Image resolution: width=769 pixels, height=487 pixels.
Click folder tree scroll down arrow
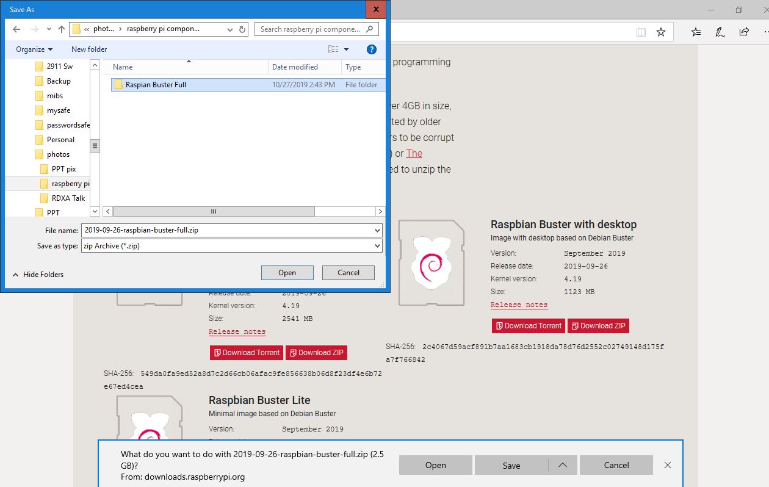click(95, 211)
